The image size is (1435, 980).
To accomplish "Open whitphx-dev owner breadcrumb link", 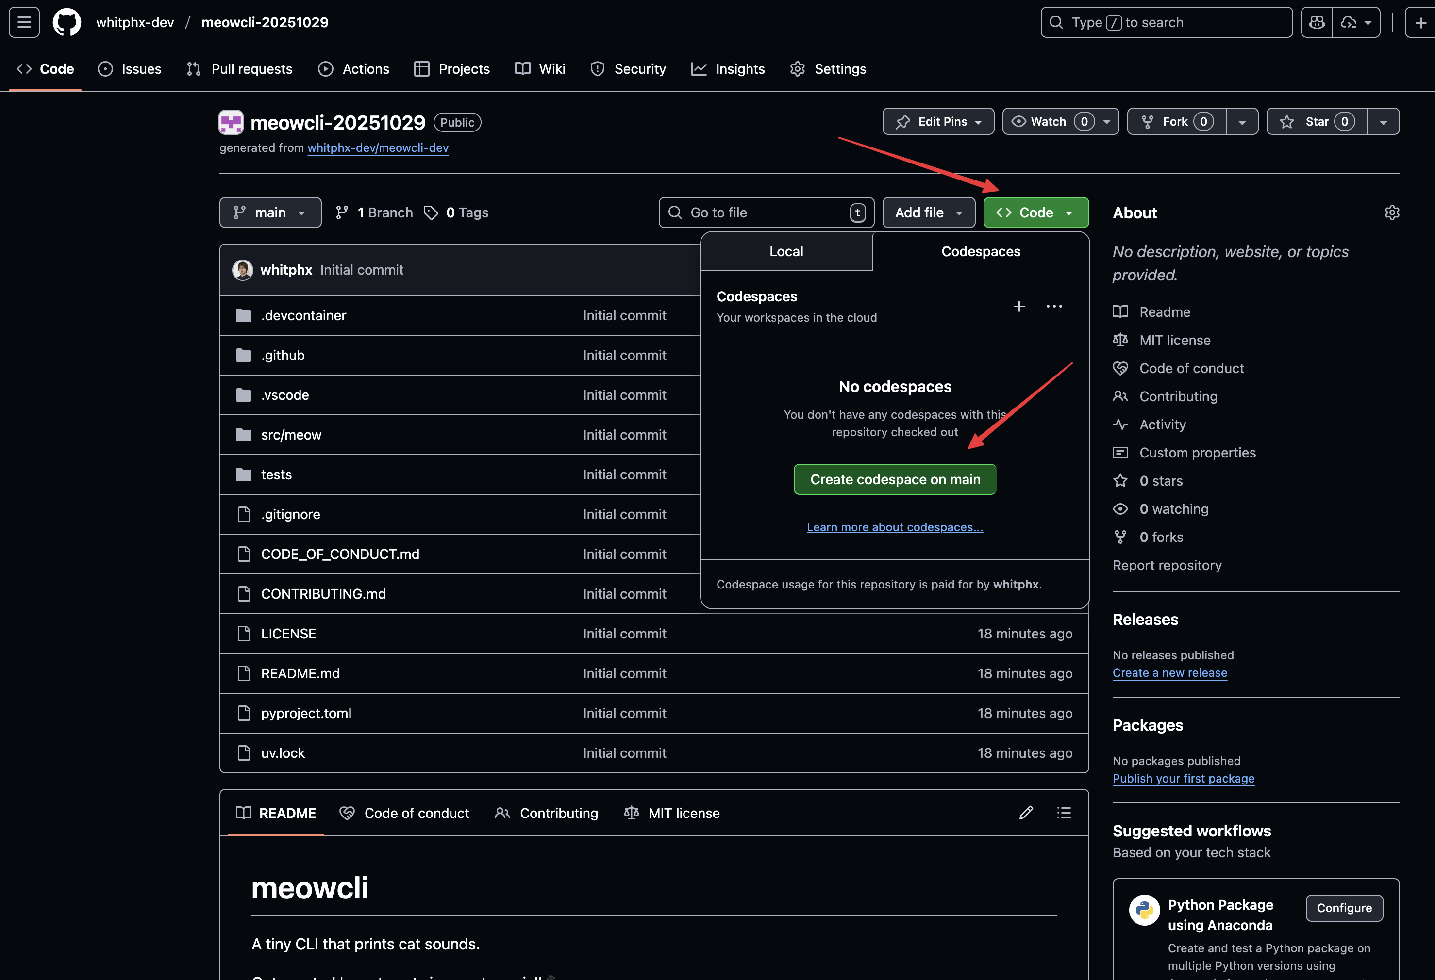I will pos(134,22).
